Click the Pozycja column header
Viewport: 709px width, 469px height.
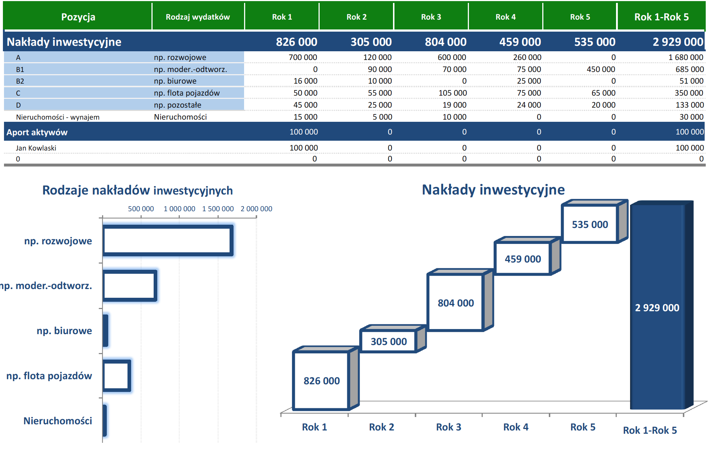coord(78,17)
